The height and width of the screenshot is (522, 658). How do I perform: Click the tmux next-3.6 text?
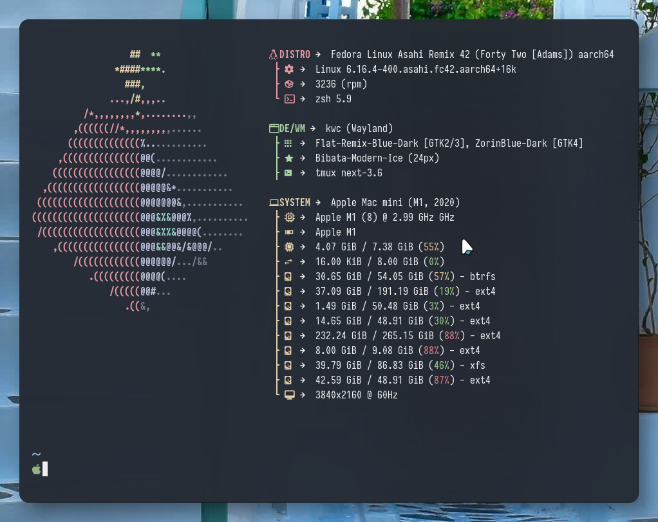point(349,173)
